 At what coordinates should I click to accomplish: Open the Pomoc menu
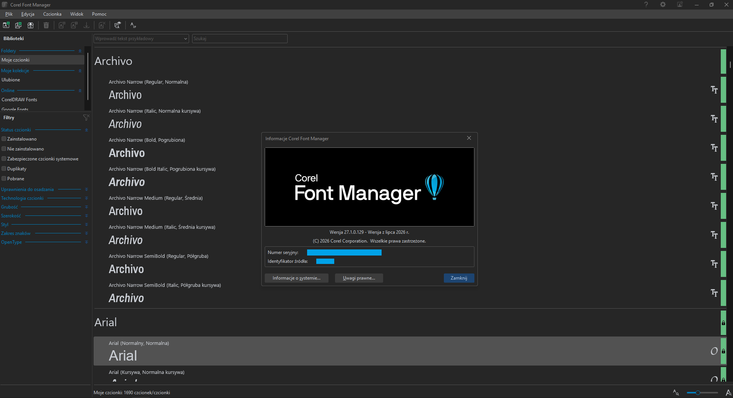click(x=99, y=14)
